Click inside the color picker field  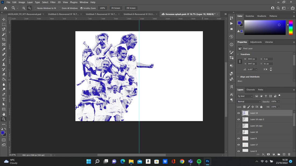(265, 28)
